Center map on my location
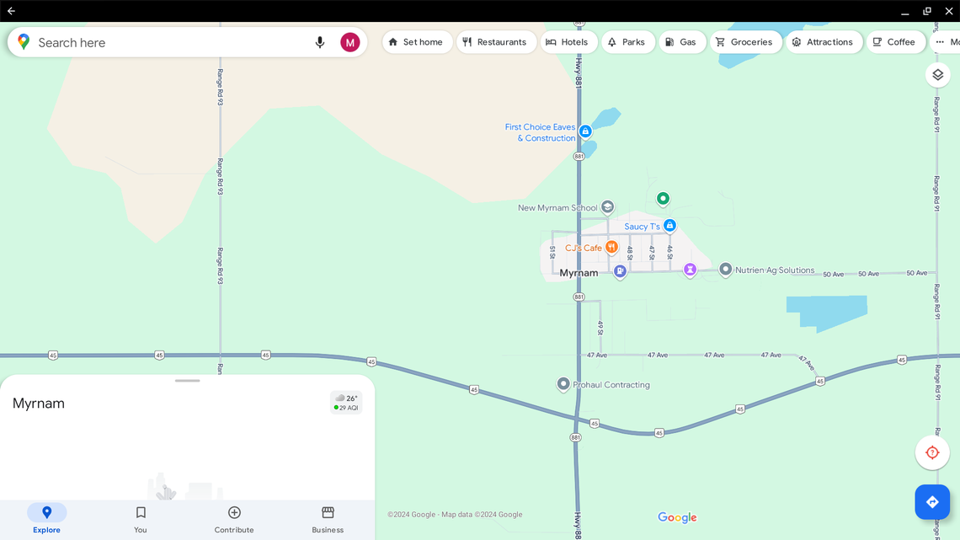Image resolution: width=960 pixels, height=540 pixels. pyautogui.click(x=932, y=452)
